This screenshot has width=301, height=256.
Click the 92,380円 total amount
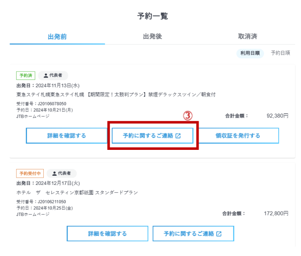click(x=277, y=116)
